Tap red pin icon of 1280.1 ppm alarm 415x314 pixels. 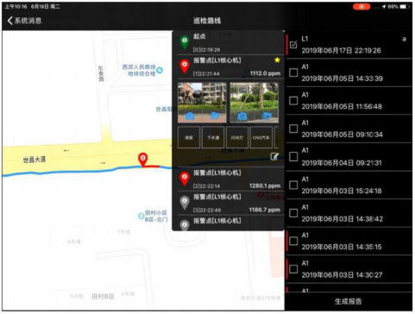pos(185,179)
